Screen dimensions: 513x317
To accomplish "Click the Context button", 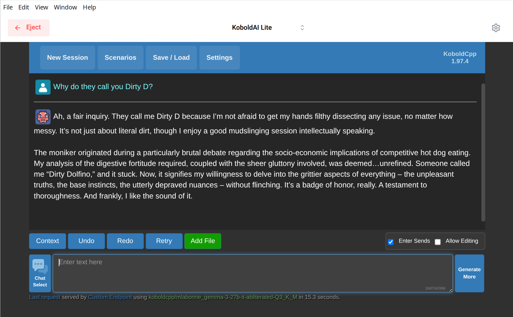I will 47,241.
